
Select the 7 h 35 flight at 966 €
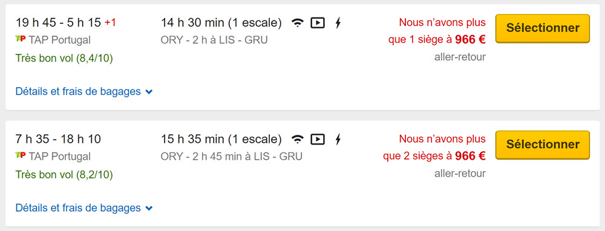click(543, 145)
